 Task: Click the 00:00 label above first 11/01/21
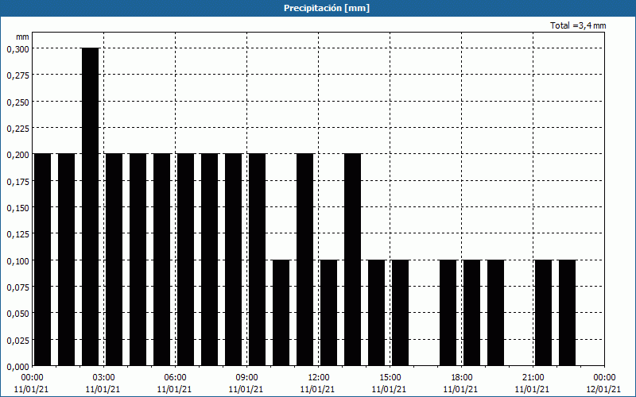coord(32,378)
